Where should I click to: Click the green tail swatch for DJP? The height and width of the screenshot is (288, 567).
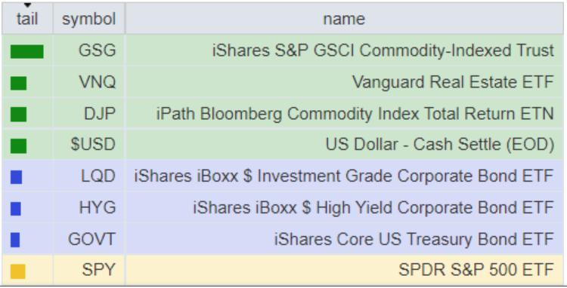(x=18, y=115)
